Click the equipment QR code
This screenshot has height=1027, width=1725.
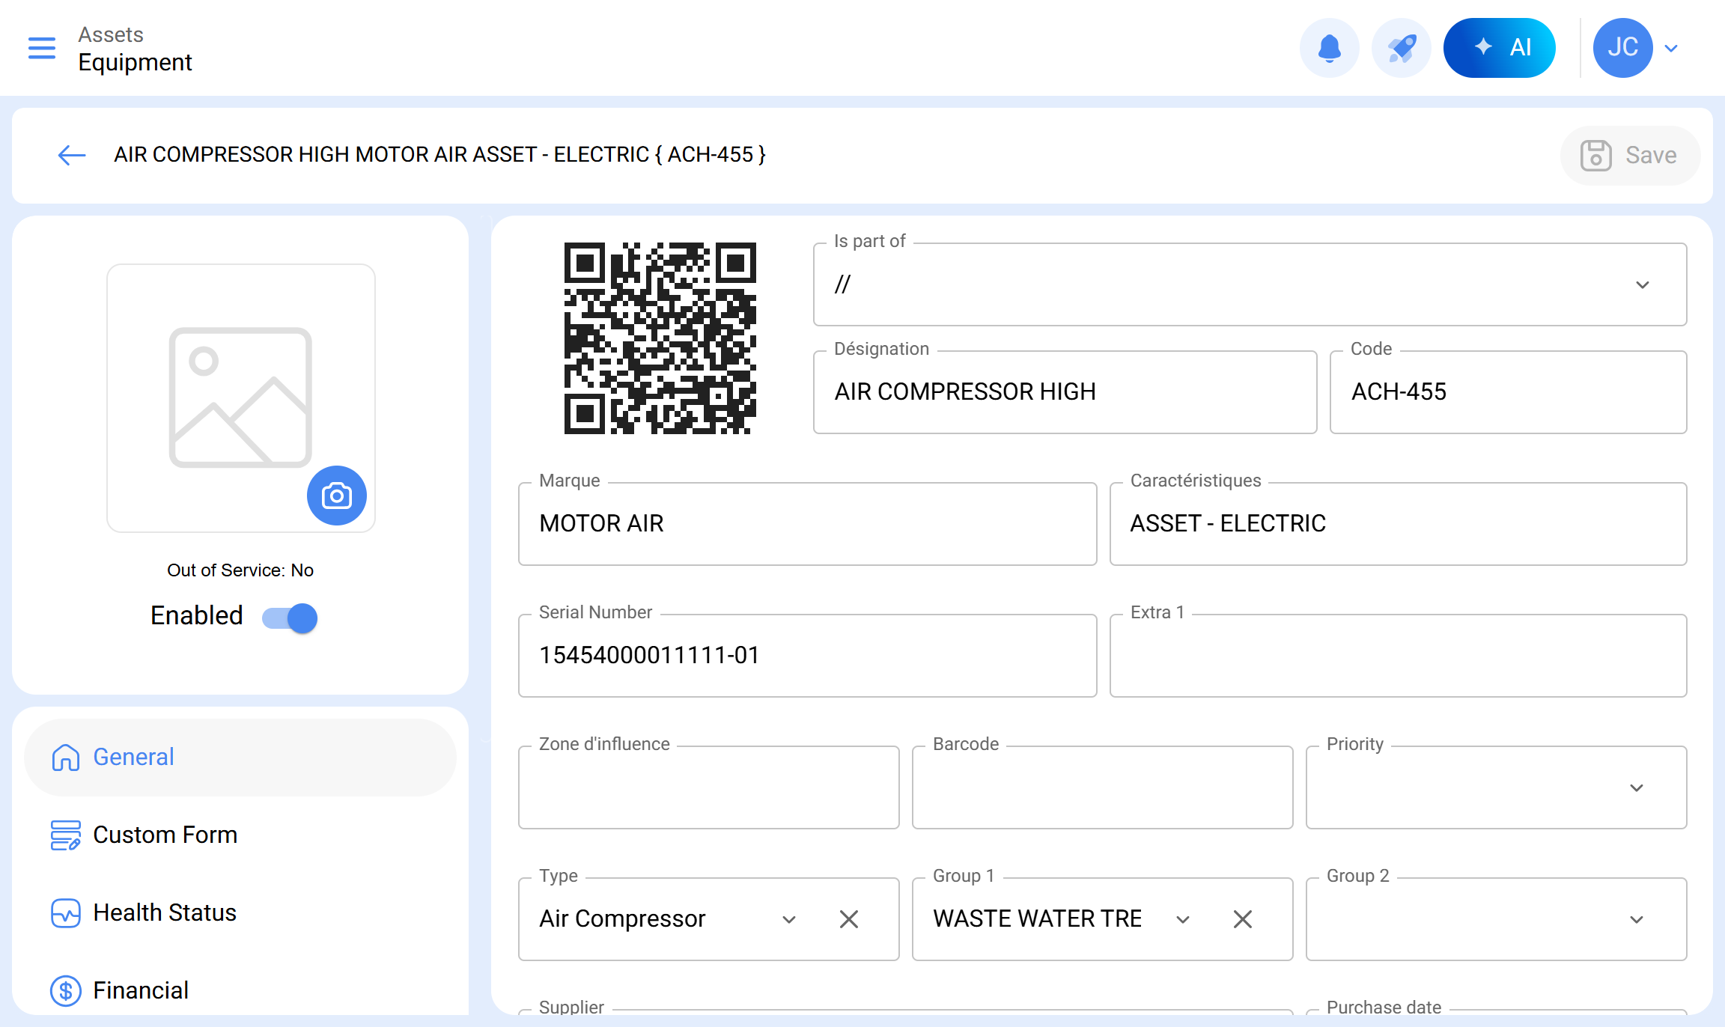(x=660, y=338)
